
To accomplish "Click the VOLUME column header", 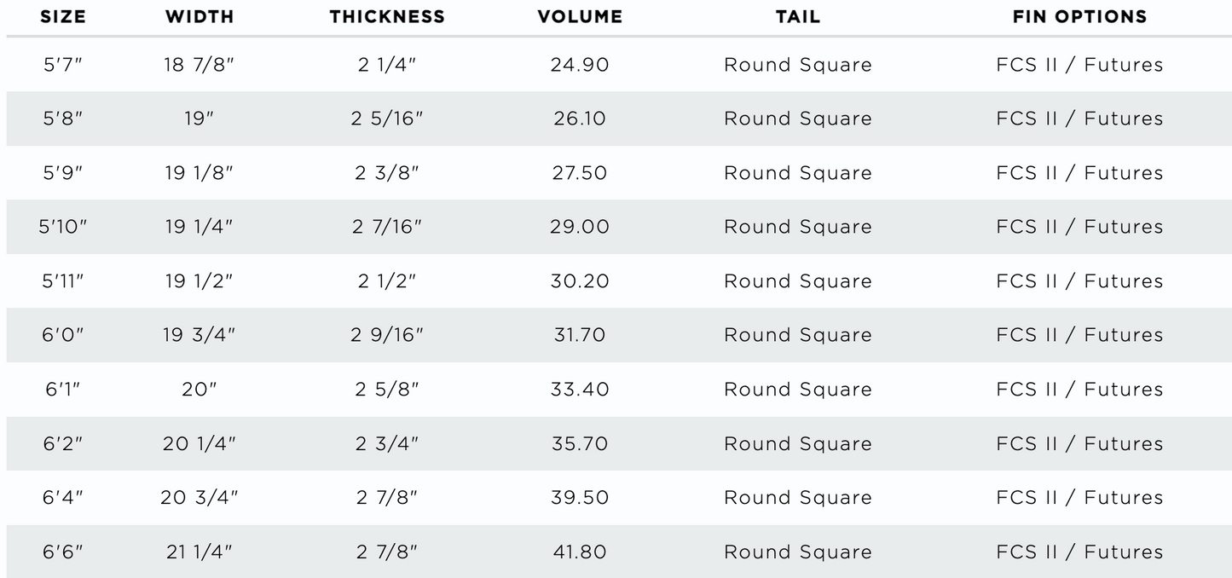I will pyautogui.click(x=580, y=16).
